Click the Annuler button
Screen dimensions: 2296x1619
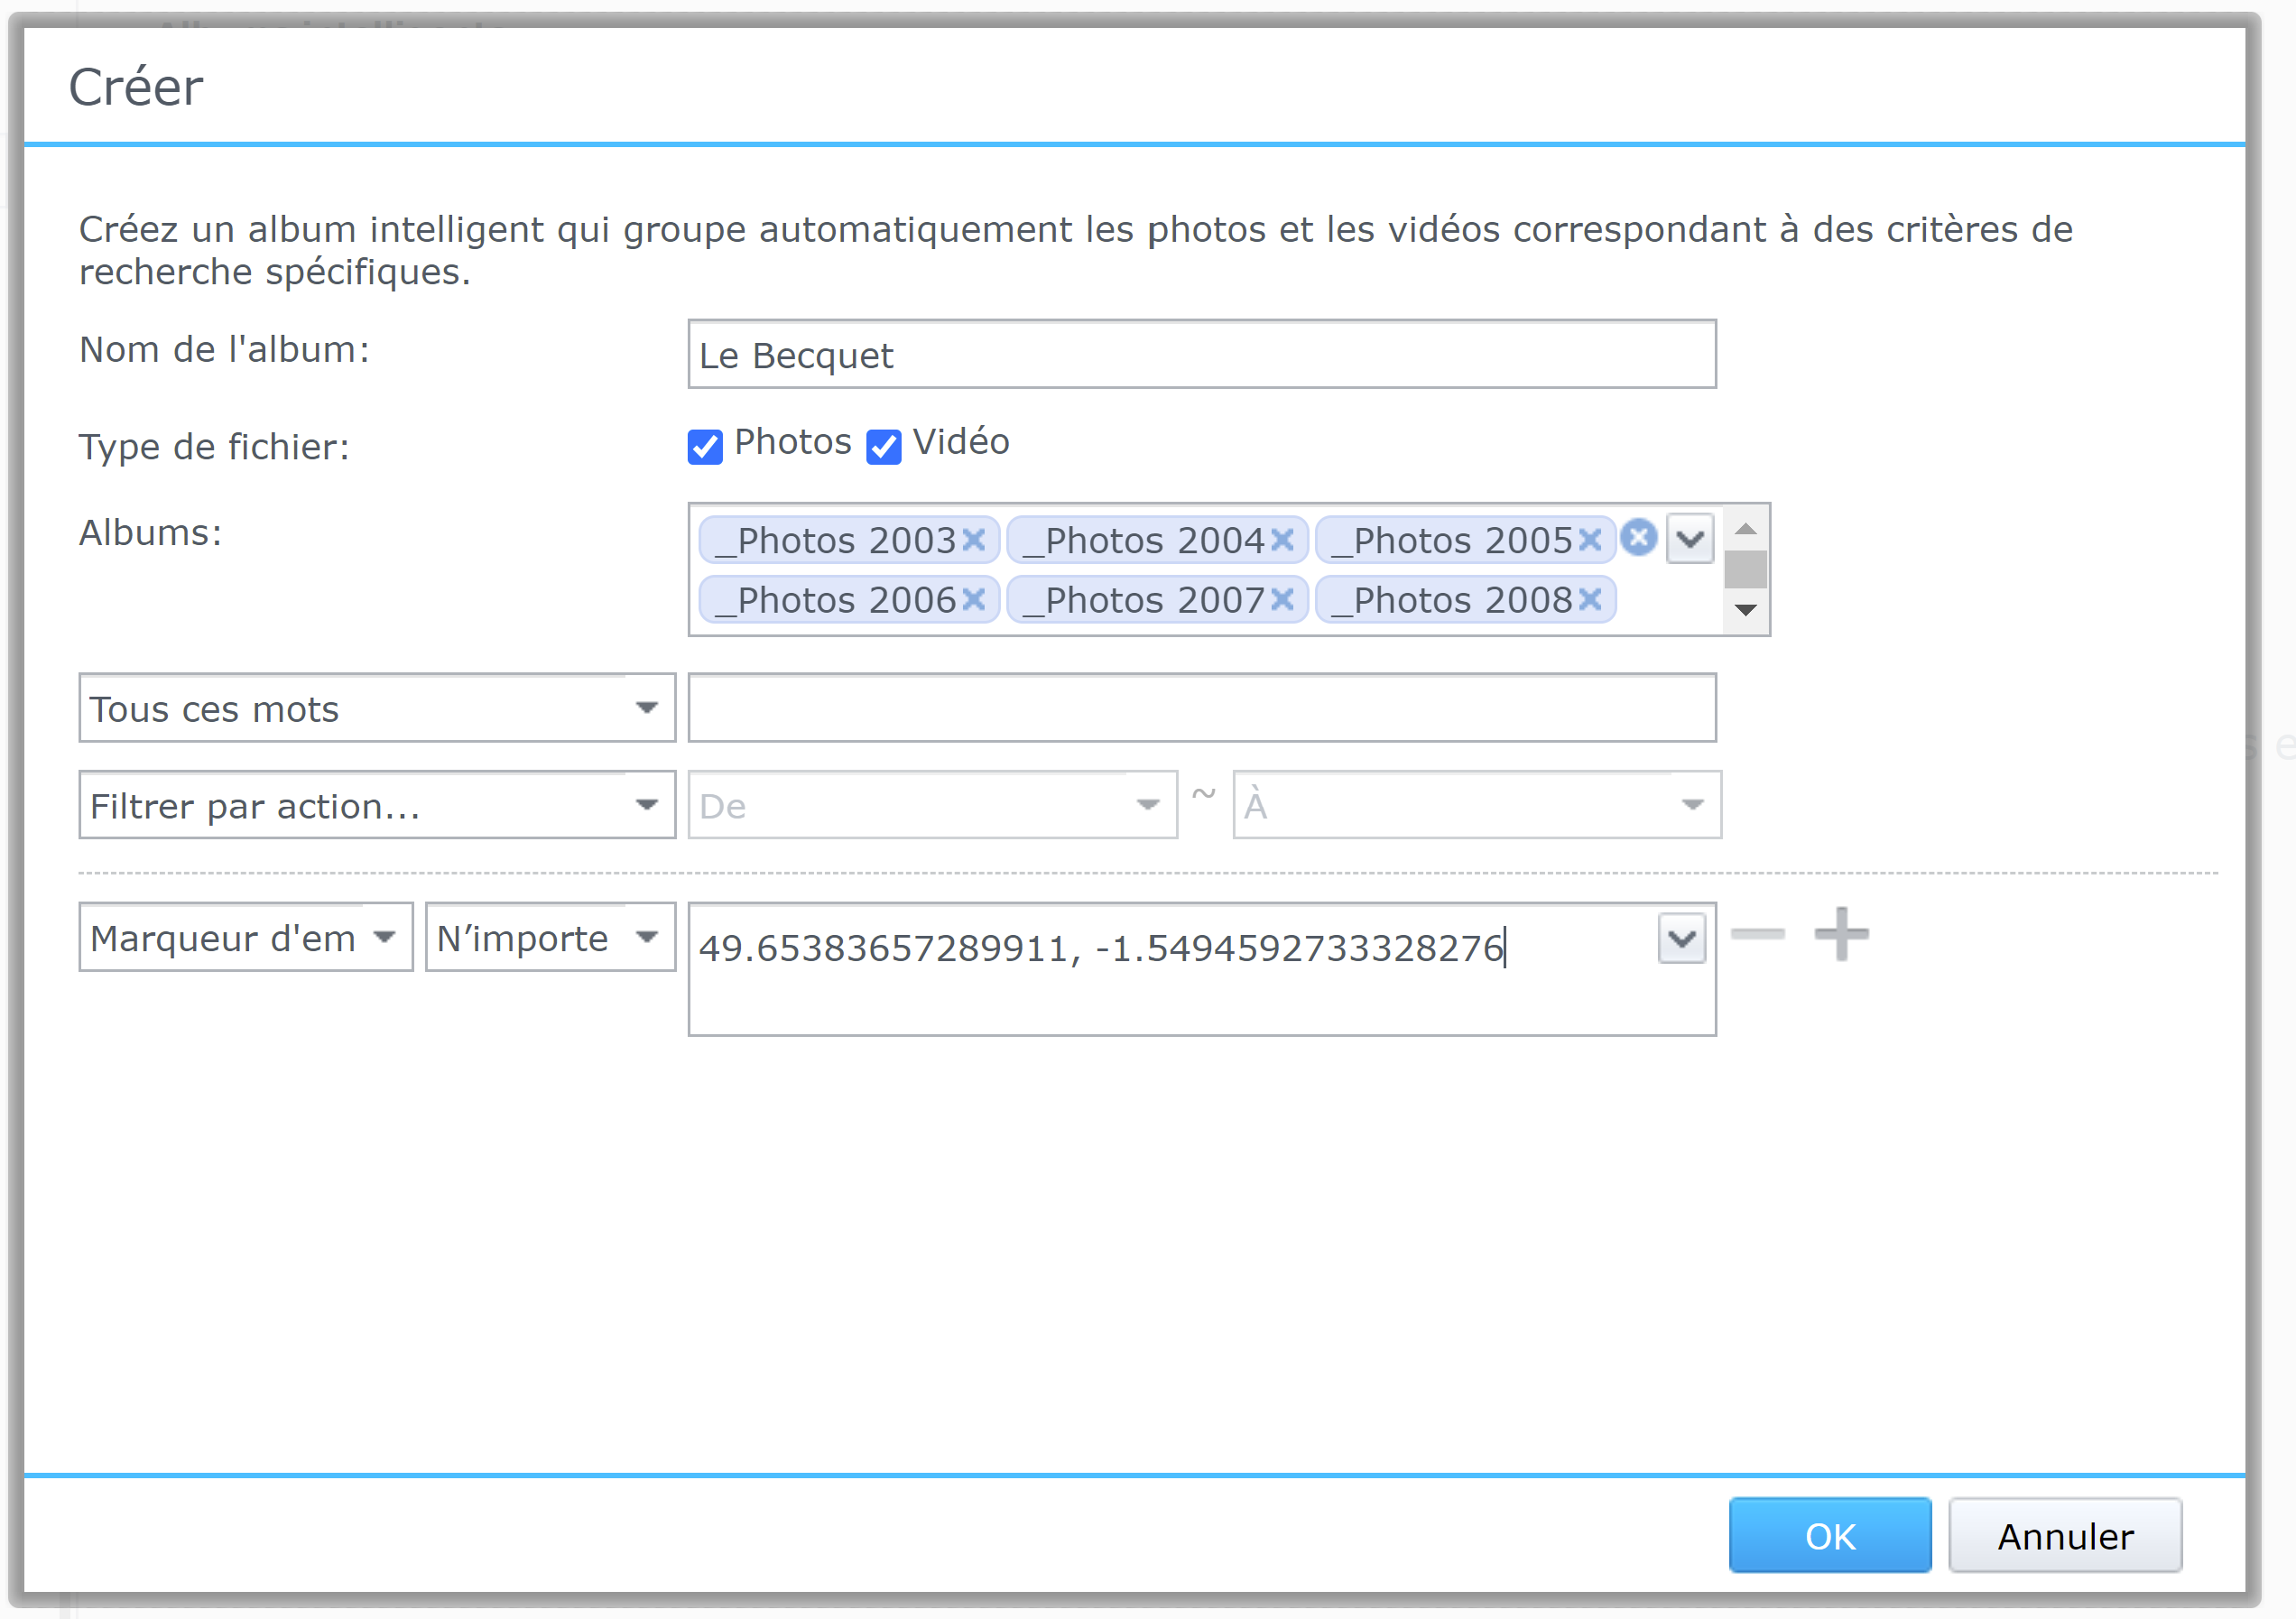point(2064,1535)
